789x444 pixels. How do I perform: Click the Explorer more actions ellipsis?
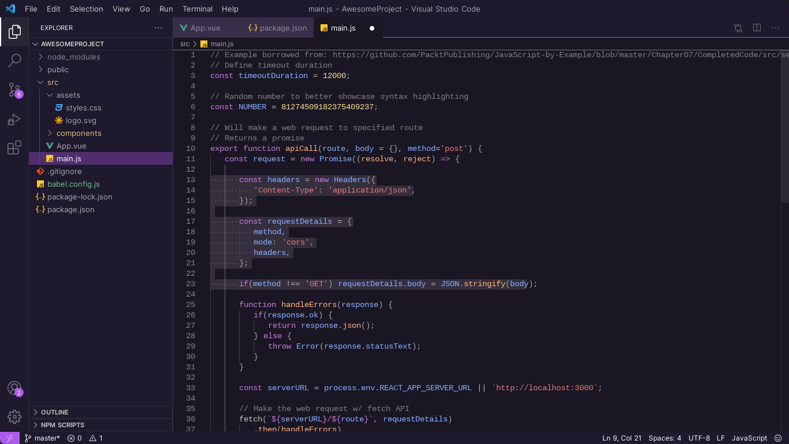[x=158, y=28]
